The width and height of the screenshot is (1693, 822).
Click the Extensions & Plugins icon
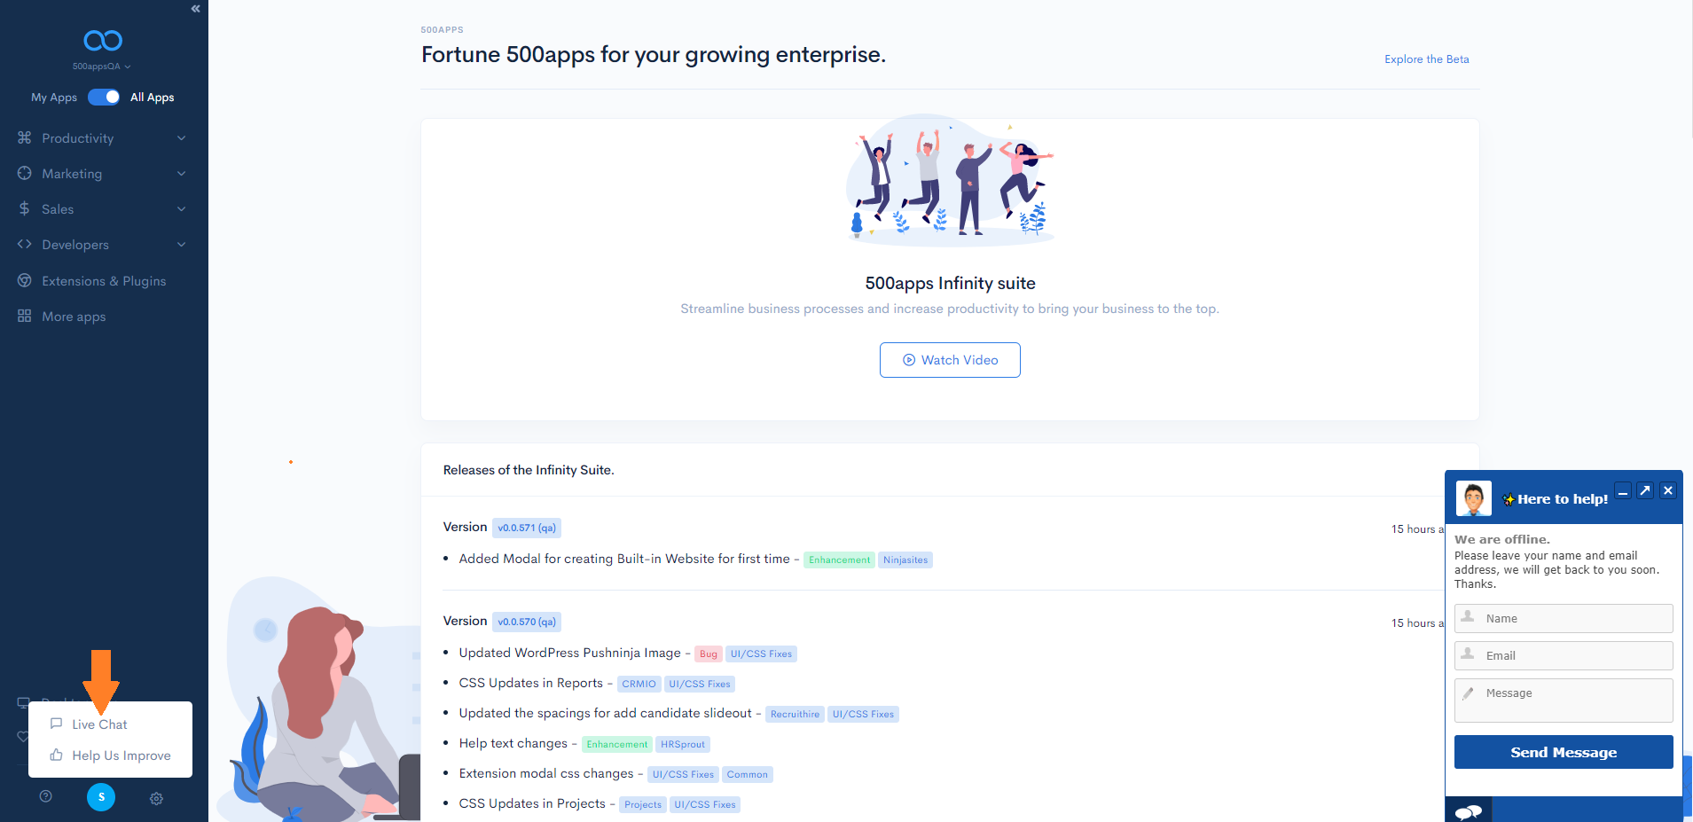(x=26, y=280)
